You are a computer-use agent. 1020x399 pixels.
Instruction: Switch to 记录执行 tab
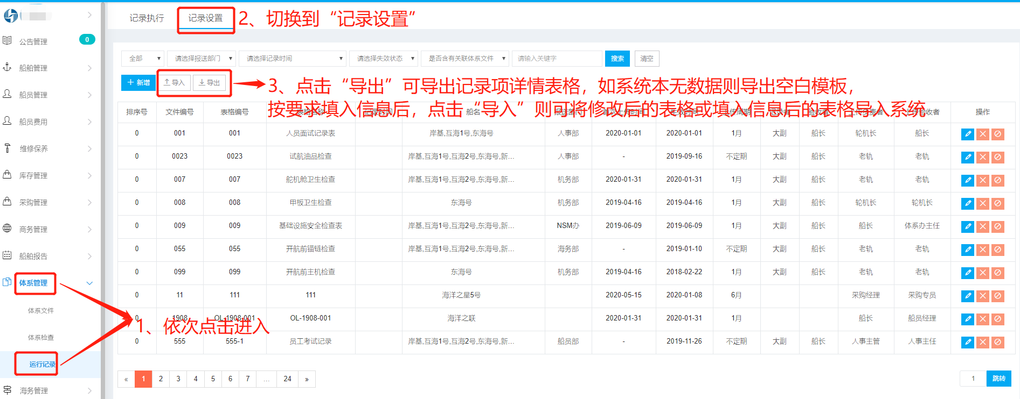click(147, 18)
